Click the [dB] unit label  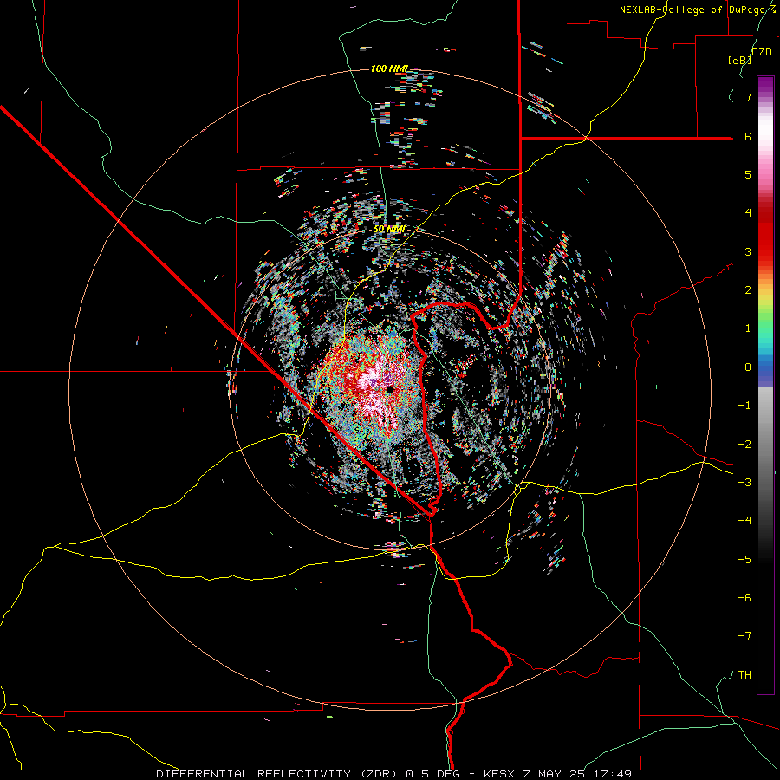[740, 60]
